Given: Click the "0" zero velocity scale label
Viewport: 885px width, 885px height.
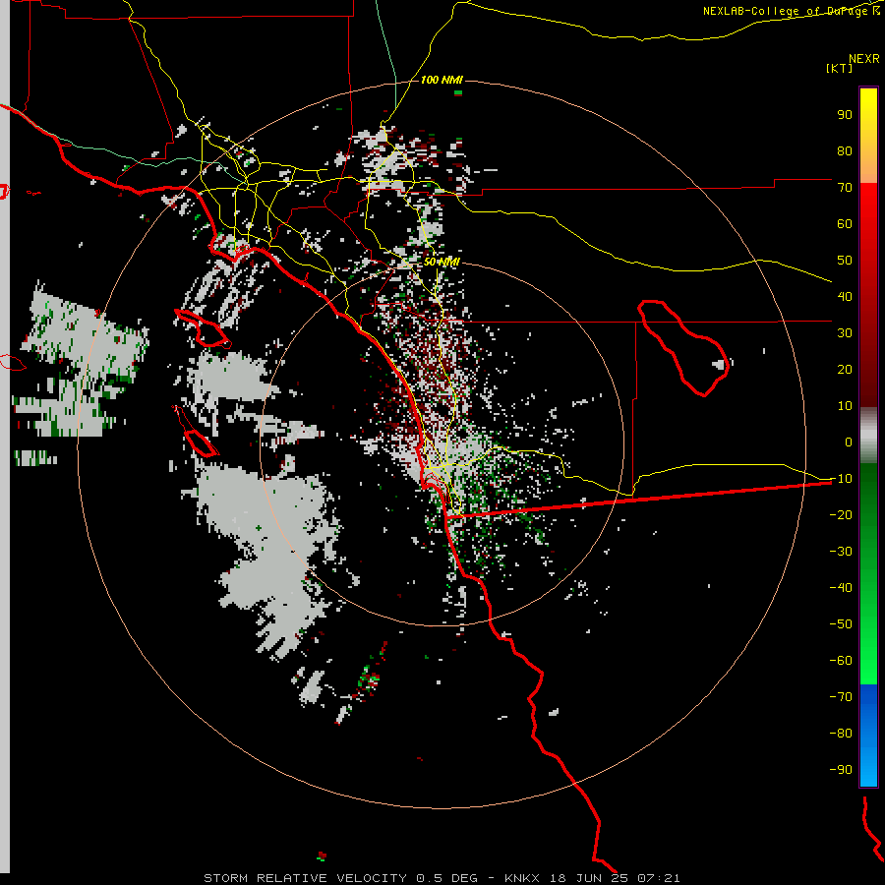Looking at the screenshot, I should point(849,442).
